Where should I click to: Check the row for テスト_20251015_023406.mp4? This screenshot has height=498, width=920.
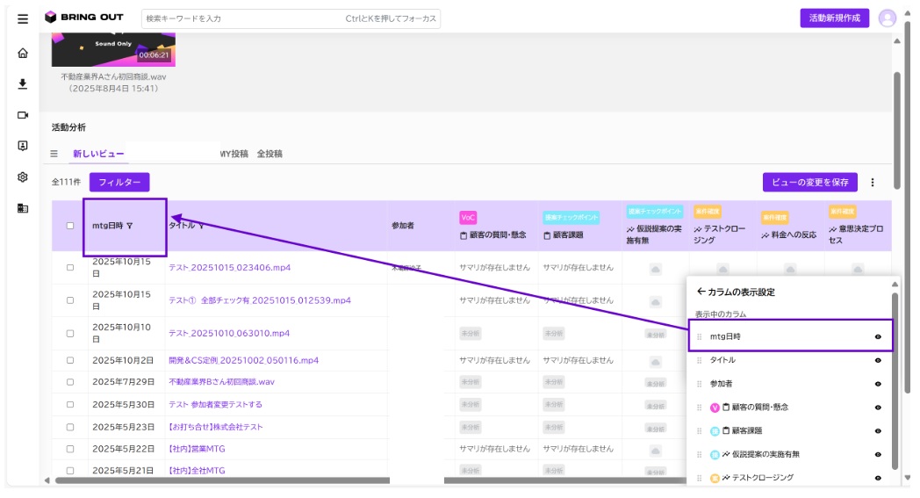coord(70,267)
